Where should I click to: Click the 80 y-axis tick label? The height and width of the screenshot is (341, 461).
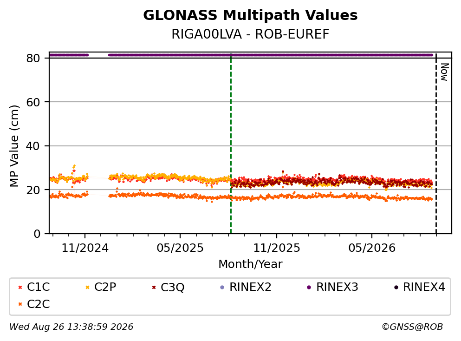pos(33,58)
